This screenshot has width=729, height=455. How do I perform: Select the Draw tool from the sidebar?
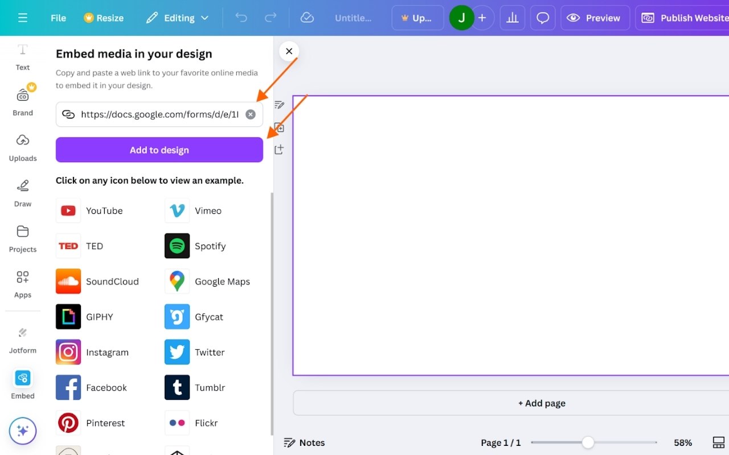pos(22,192)
